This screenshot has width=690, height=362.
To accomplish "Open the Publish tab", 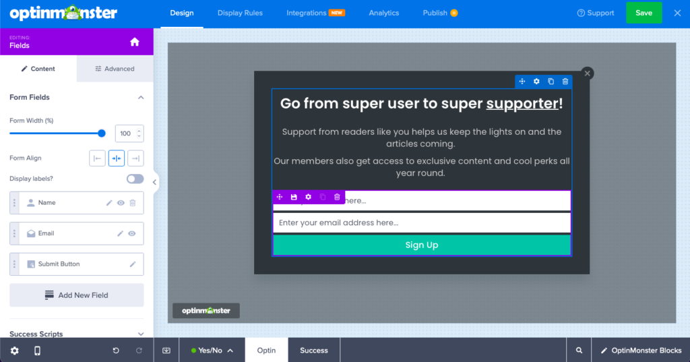I will tap(440, 13).
